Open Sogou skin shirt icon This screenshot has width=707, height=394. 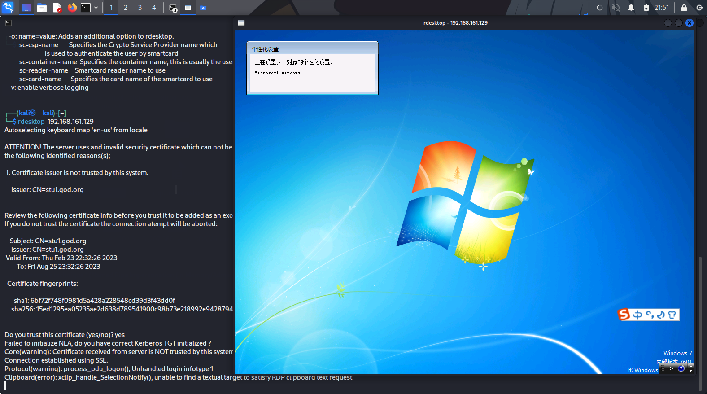click(x=672, y=315)
